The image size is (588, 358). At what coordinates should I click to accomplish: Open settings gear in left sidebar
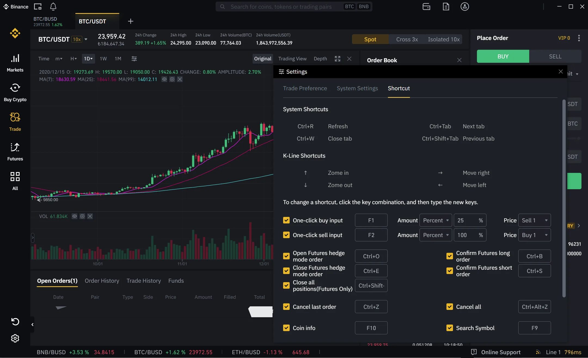15,338
